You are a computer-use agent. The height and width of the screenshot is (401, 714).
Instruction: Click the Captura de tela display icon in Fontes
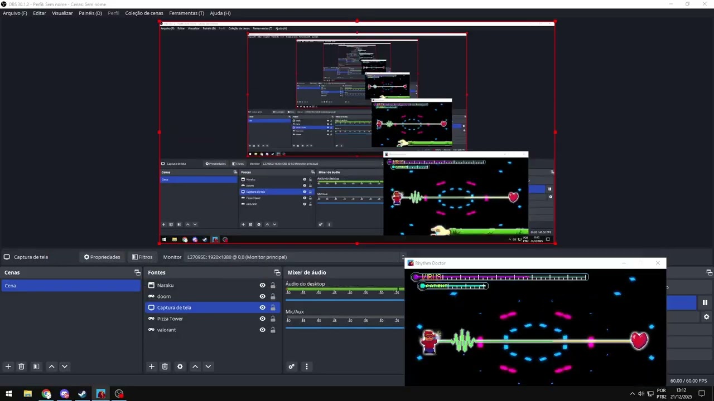coord(151,307)
